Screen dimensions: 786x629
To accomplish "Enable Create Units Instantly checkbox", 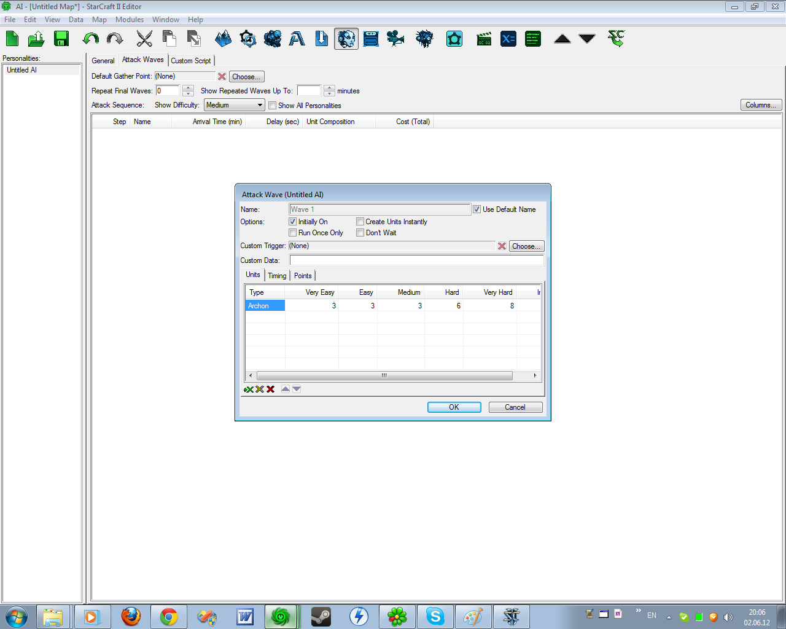I will pos(360,221).
